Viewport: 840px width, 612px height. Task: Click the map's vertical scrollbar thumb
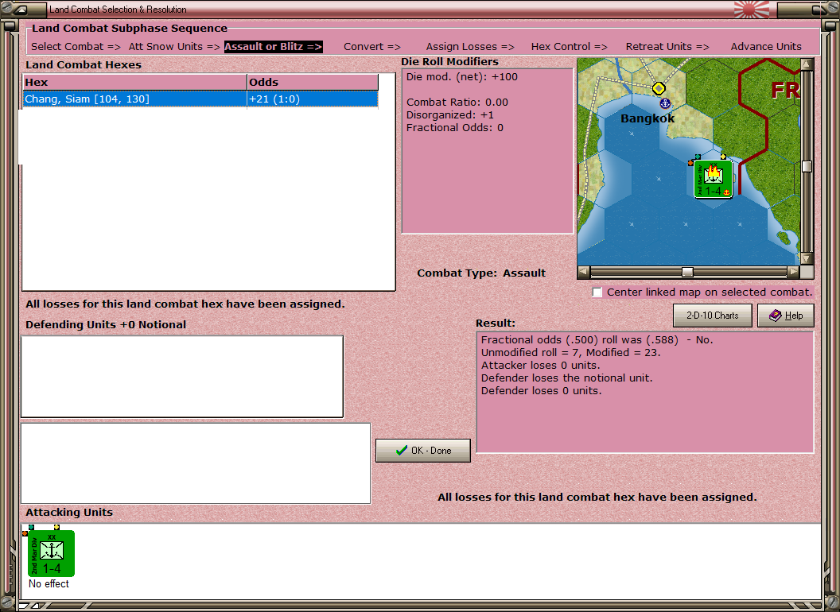point(807,167)
